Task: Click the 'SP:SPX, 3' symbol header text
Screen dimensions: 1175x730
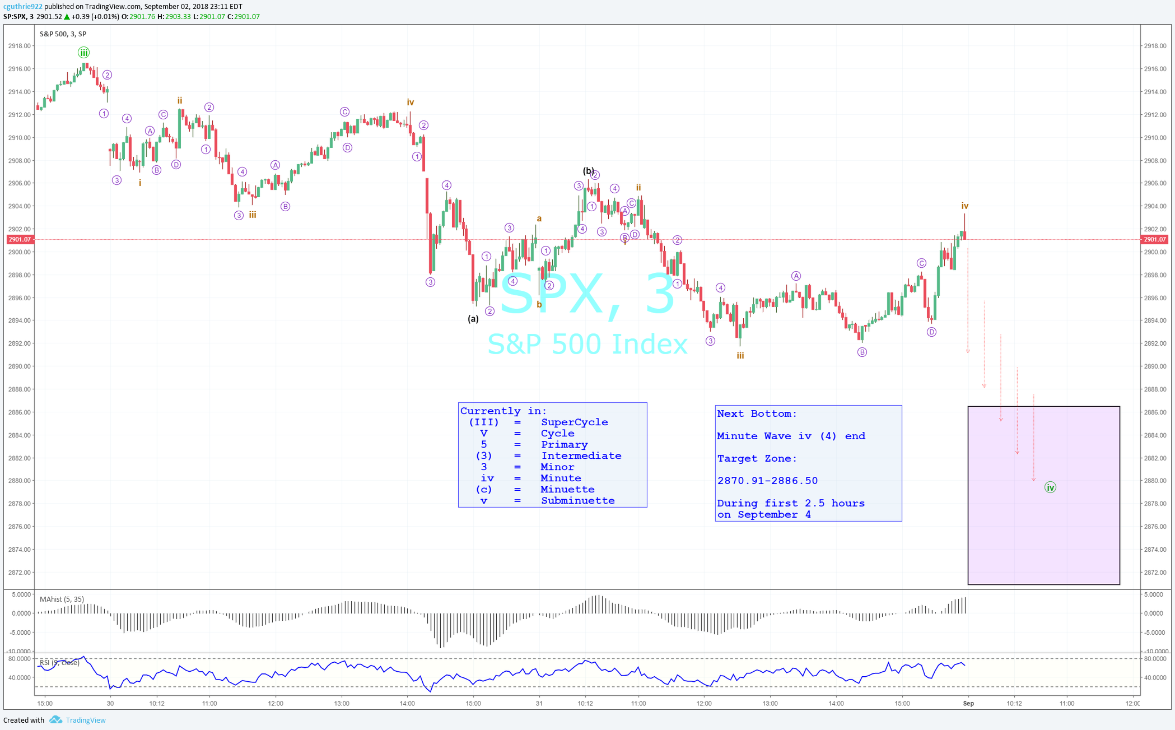Action: pyautogui.click(x=18, y=16)
